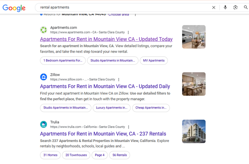The width and height of the screenshot is (249, 164).
Task: Open location options menu beside Choose area
Action: (135, 15)
